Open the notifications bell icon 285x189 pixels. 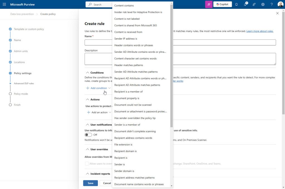[236, 4]
